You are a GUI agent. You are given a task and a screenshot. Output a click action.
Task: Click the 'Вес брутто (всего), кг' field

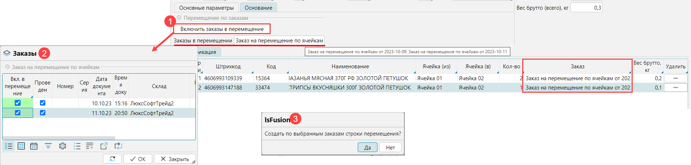(586, 8)
